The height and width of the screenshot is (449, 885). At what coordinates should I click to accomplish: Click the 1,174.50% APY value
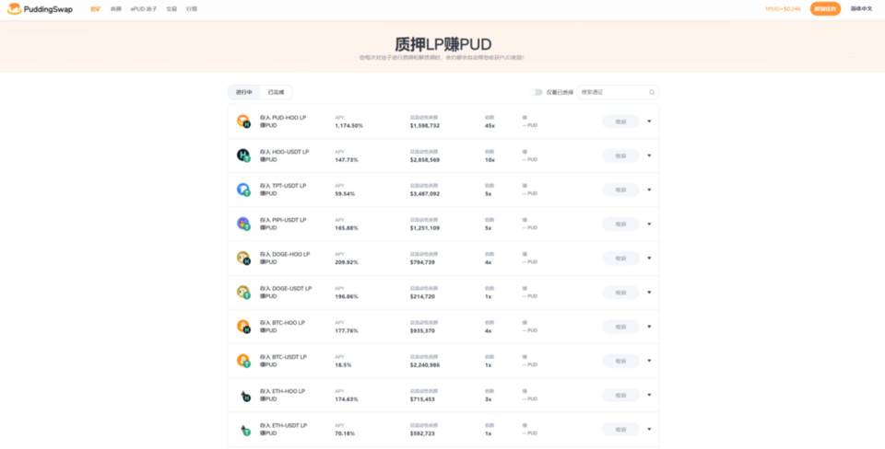348,126
